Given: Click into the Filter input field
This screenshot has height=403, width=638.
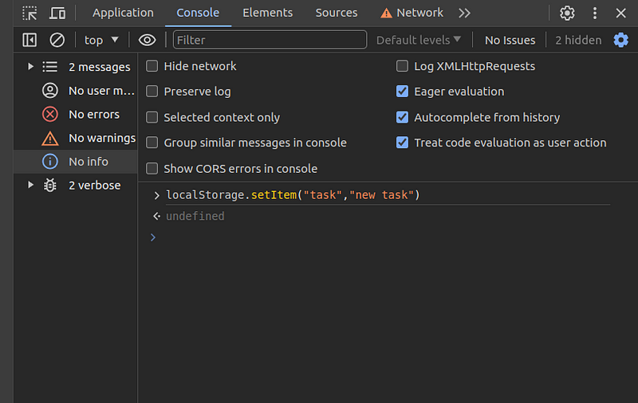Looking at the screenshot, I should click(x=270, y=40).
